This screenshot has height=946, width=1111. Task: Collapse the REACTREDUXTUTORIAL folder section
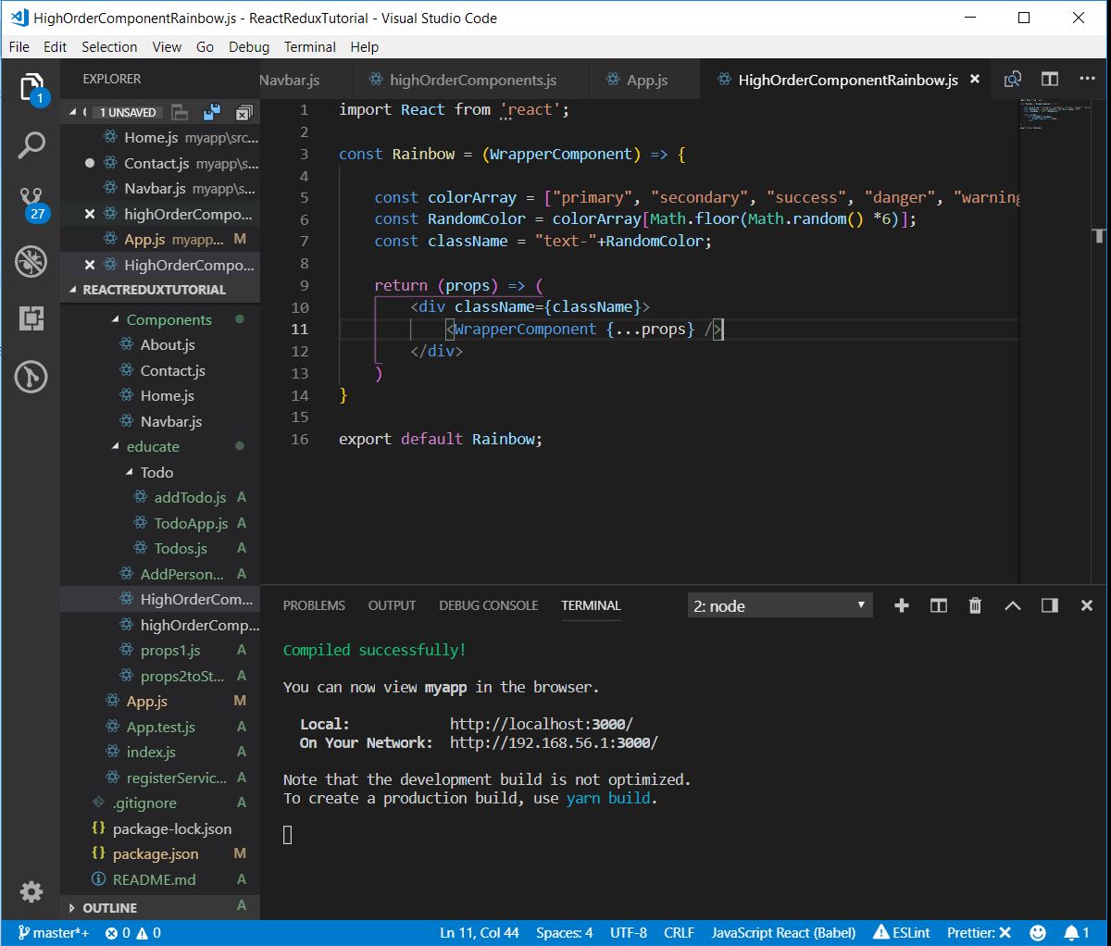coord(73,290)
